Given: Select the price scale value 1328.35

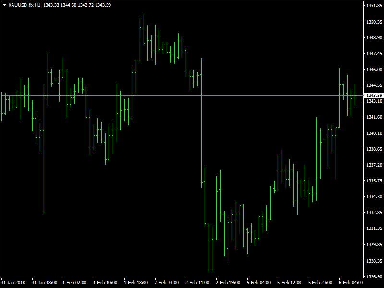Looking at the screenshot, I should point(374,261).
